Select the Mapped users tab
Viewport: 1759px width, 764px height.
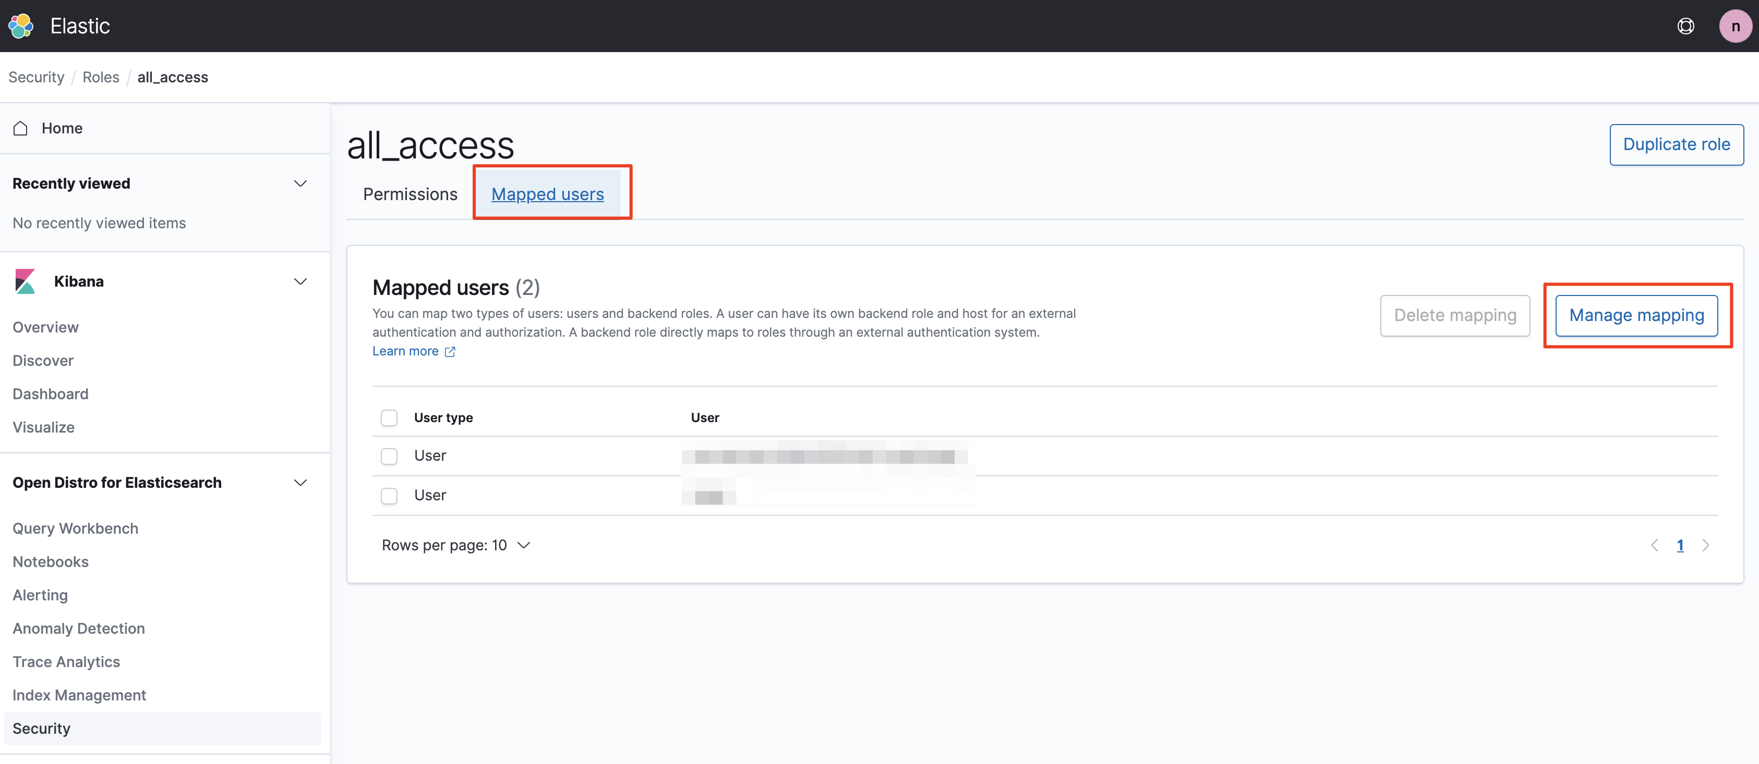click(547, 194)
